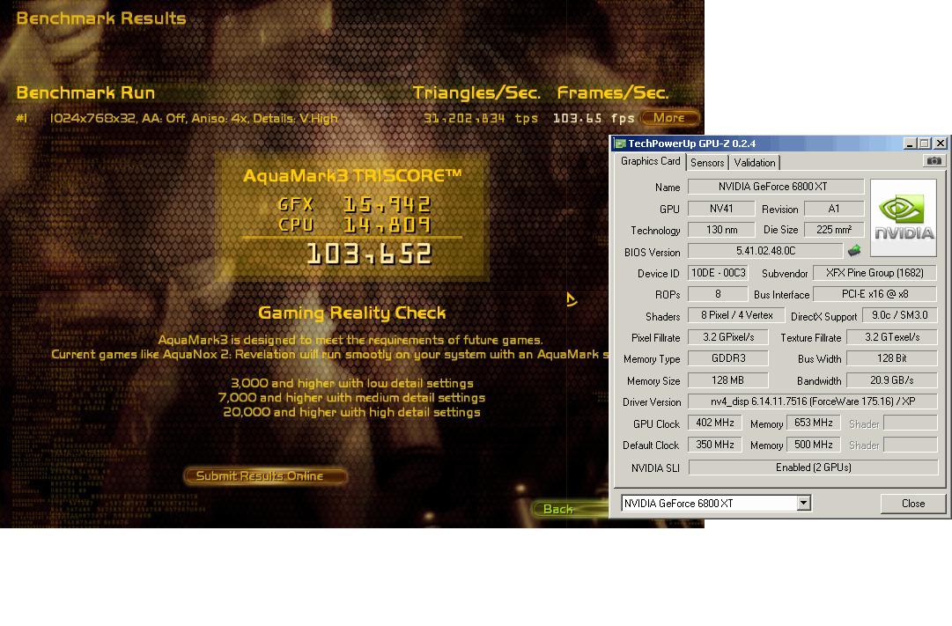Viewport: 952px width, 626px height.
Task: Click the Close button in GPU-Z
Action: click(x=912, y=504)
